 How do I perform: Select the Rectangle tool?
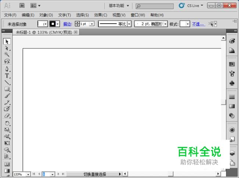point(7,89)
